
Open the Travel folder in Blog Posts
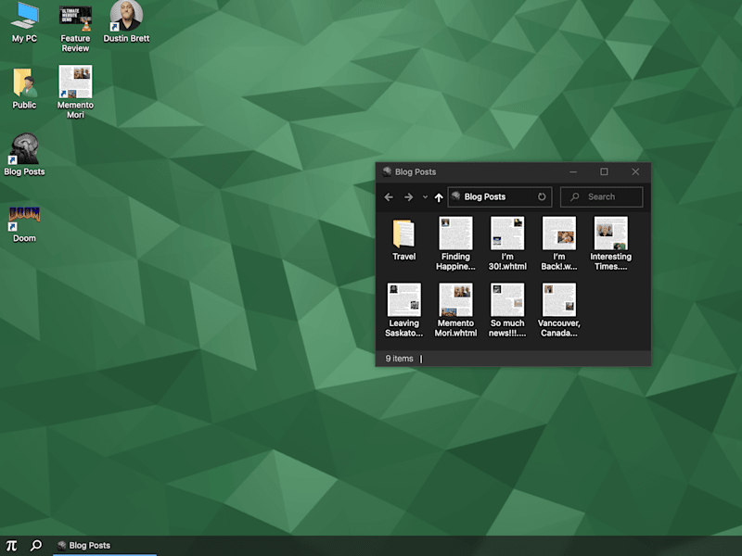[403, 240]
